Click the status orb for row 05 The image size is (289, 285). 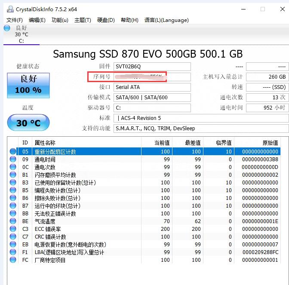pos(13,151)
